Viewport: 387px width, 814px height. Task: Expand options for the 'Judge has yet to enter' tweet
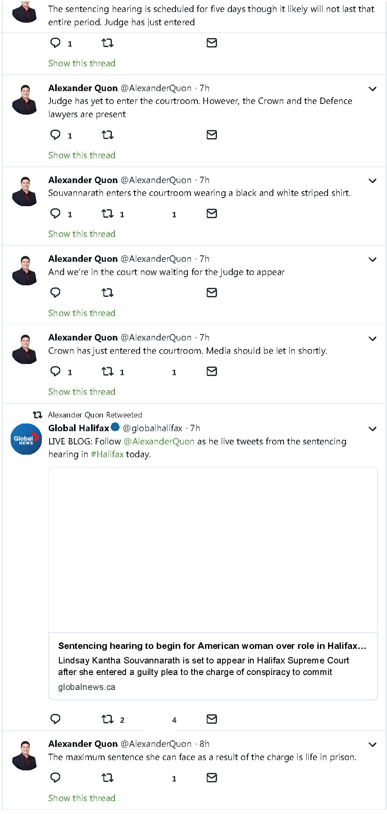coord(372,89)
